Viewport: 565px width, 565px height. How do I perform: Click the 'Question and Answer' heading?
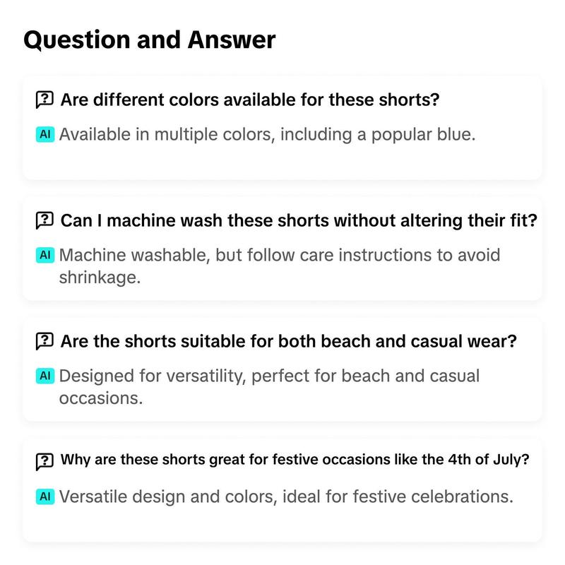(x=150, y=40)
